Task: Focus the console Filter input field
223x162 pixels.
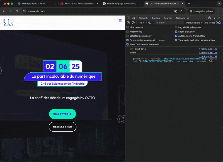Action: (169, 23)
